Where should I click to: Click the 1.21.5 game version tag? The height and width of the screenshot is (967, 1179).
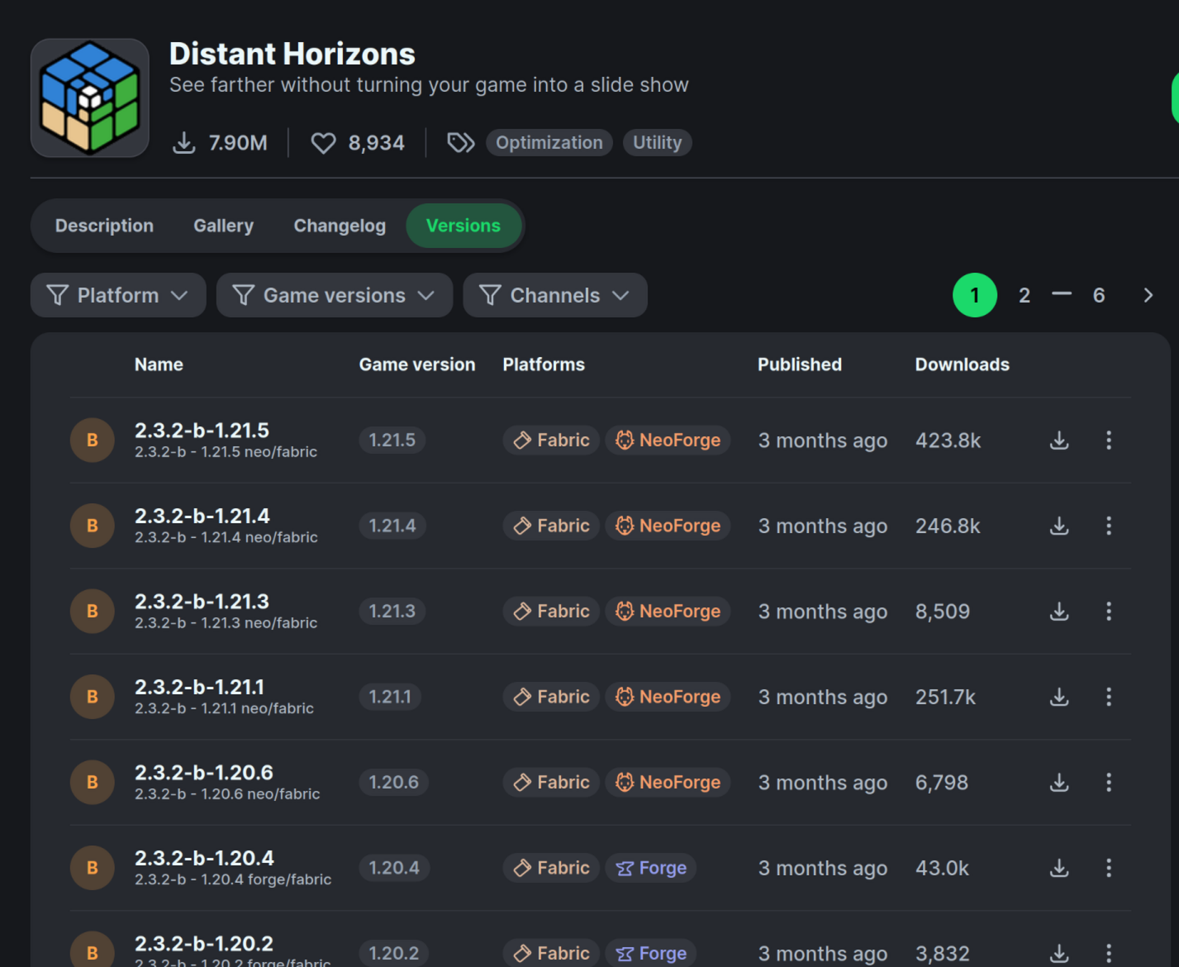(x=392, y=441)
